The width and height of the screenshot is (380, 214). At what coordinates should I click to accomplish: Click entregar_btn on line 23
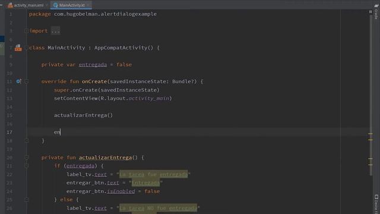coord(85,182)
